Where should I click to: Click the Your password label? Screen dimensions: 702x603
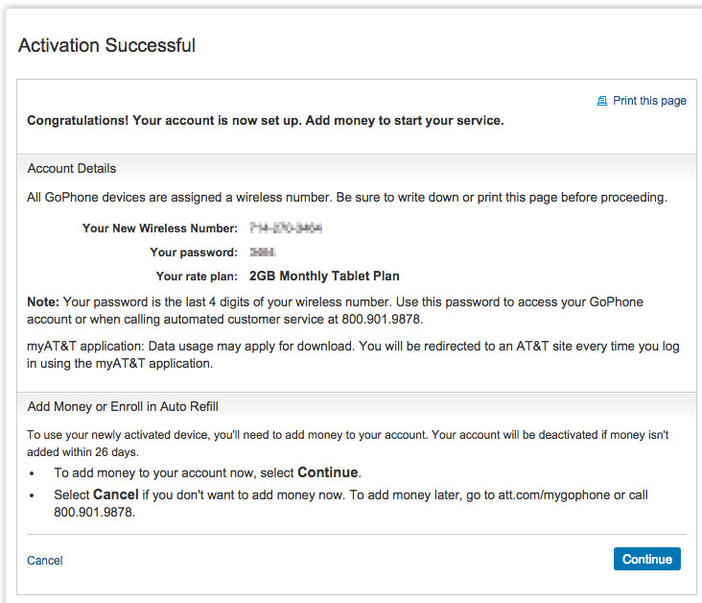[194, 253]
